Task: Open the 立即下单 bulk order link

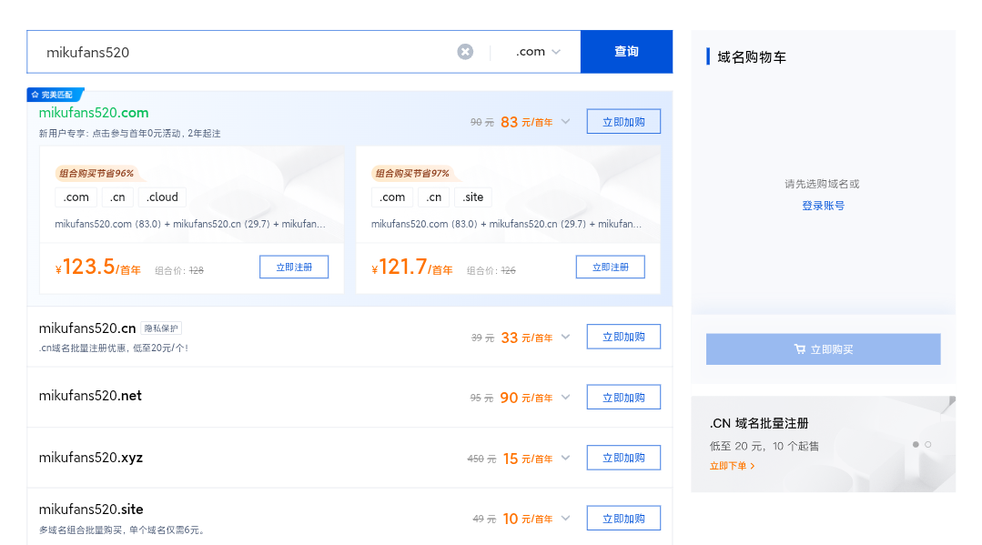Action: (732, 466)
